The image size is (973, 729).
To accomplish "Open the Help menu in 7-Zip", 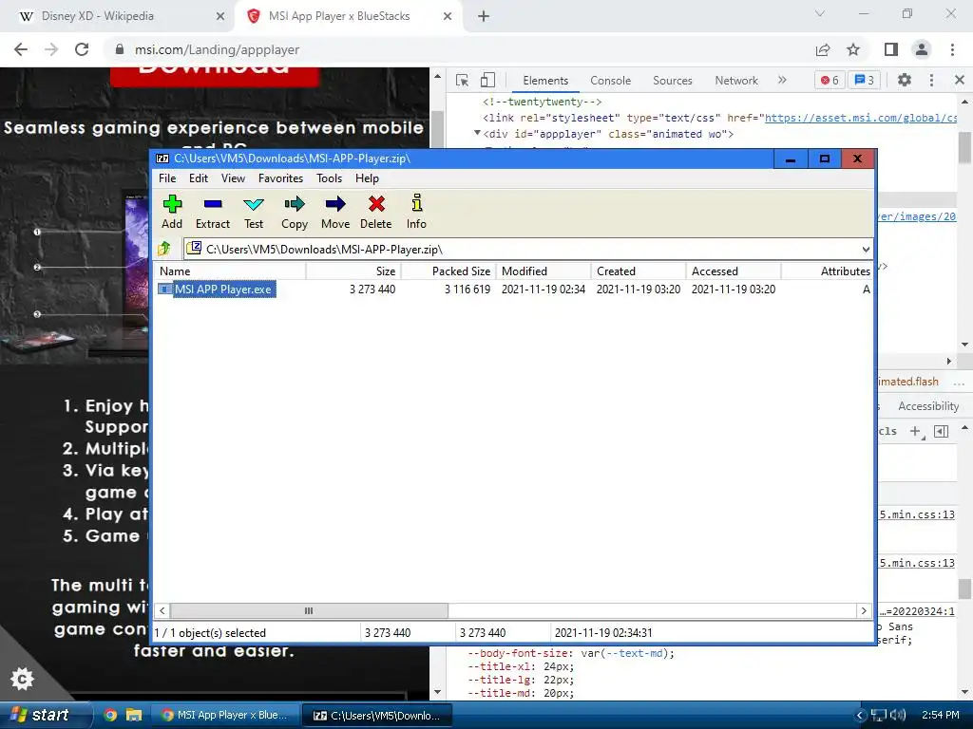I will click(x=367, y=178).
